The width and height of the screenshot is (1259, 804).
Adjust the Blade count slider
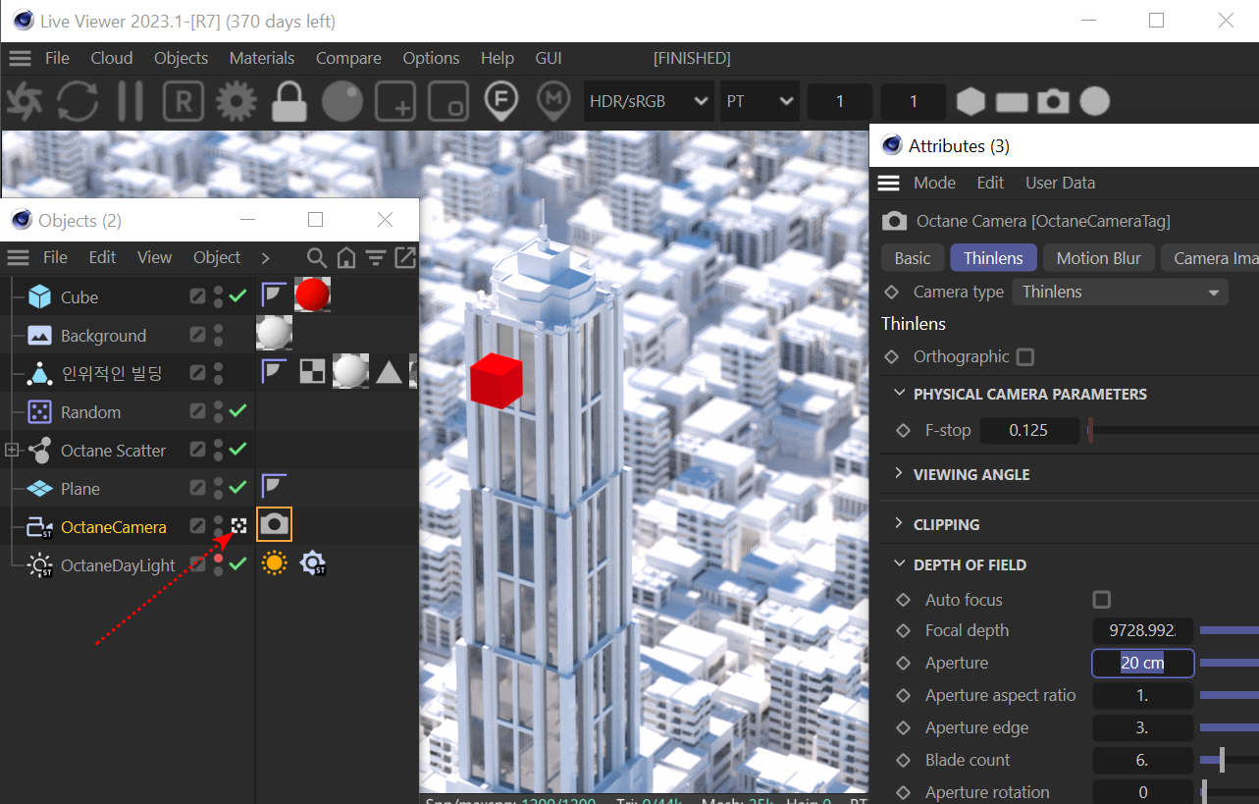[1222, 760]
